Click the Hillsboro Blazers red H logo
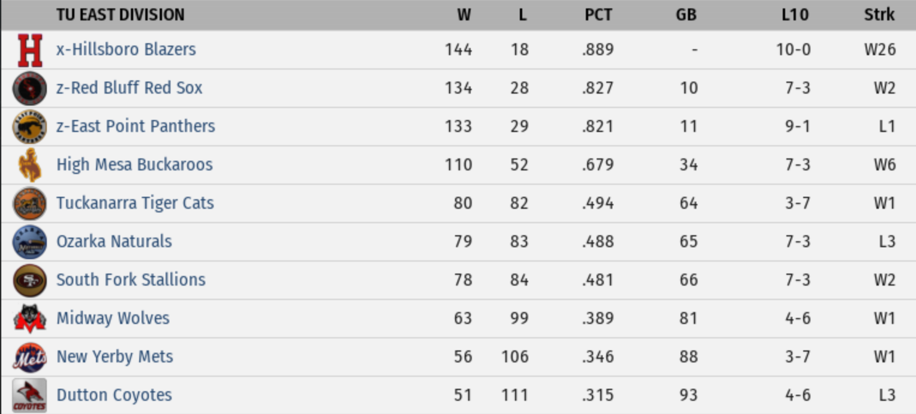The image size is (916, 414). tap(29, 50)
